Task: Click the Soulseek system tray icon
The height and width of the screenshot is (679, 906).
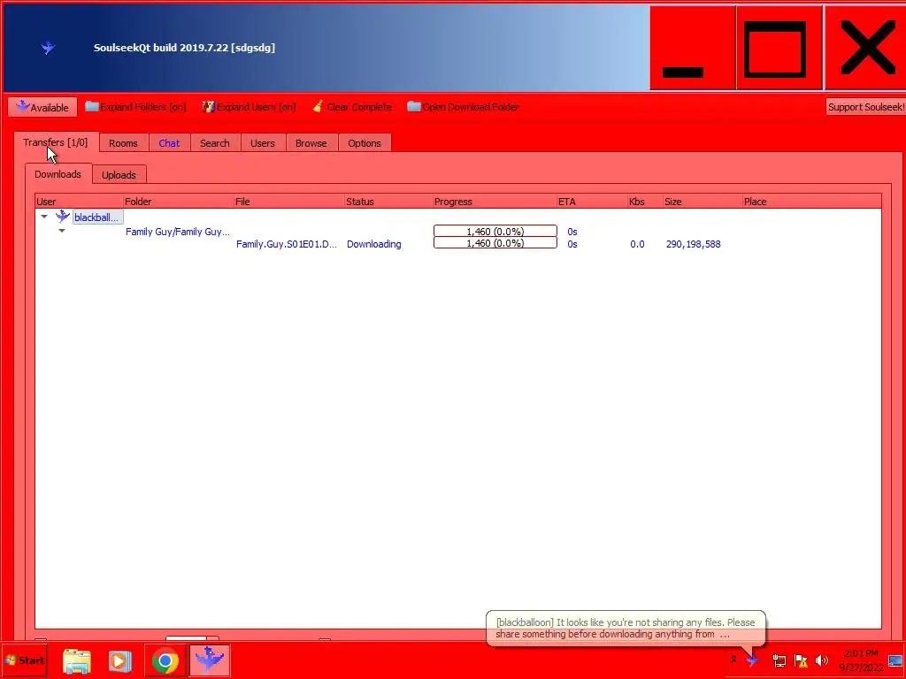Action: [x=752, y=660]
